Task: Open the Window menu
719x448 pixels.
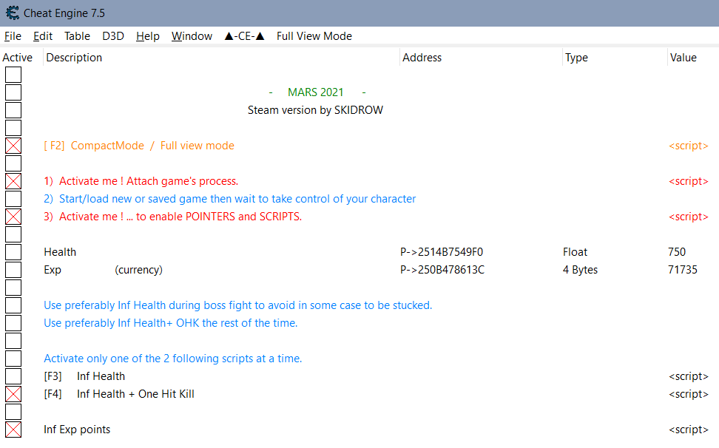Action: click(x=192, y=36)
